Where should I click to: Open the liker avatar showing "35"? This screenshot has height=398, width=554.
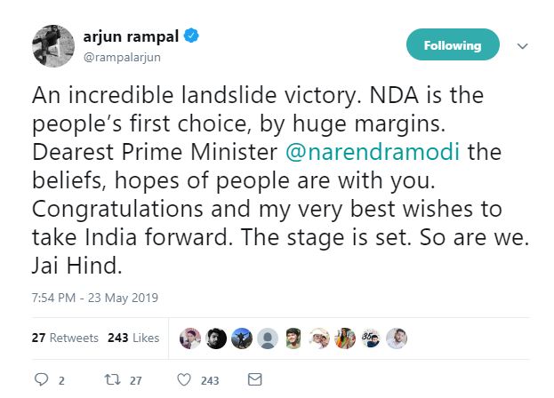tap(372, 338)
